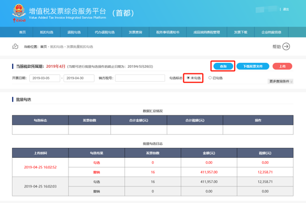This screenshot has height=203, width=306.
Task: Click the black 411,957.00 amount cell
Action: tap(209, 181)
